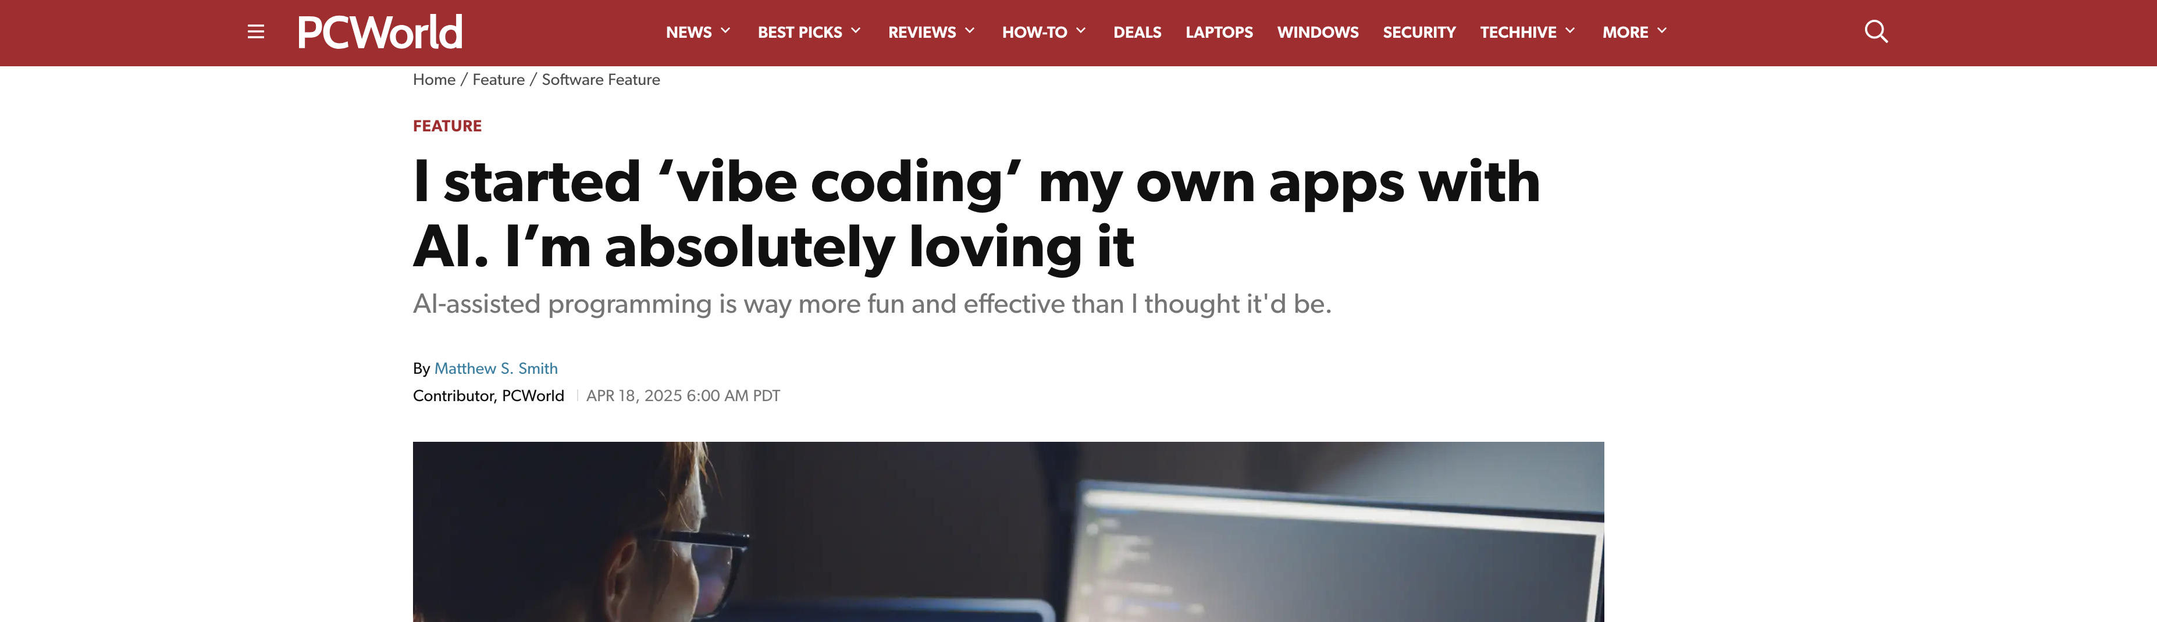Expand the NEWS dropdown chevron

coord(725,31)
